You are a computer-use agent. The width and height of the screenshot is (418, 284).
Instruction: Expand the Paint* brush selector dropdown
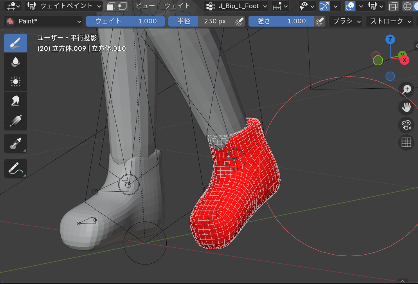coord(44,21)
